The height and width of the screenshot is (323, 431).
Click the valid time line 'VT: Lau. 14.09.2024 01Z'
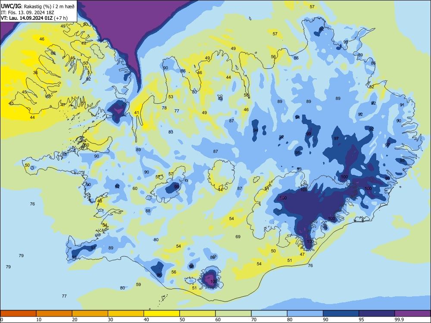pyautogui.click(x=27, y=18)
